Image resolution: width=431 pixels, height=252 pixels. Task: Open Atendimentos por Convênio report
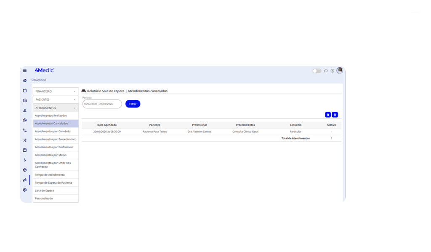[x=53, y=131]
